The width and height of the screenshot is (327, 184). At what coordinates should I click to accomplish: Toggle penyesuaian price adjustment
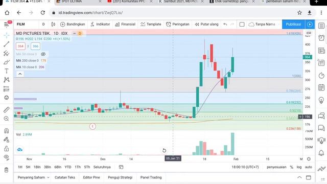tap(276, 167)
